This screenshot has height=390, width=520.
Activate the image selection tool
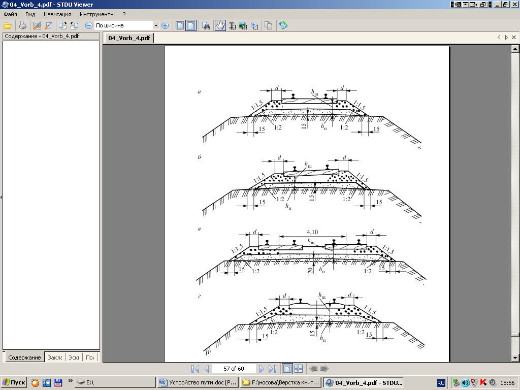tap(243, 25)
